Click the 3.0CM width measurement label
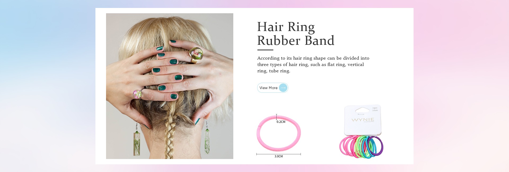The height and width of the screenshot is (172, 509). 279,156
